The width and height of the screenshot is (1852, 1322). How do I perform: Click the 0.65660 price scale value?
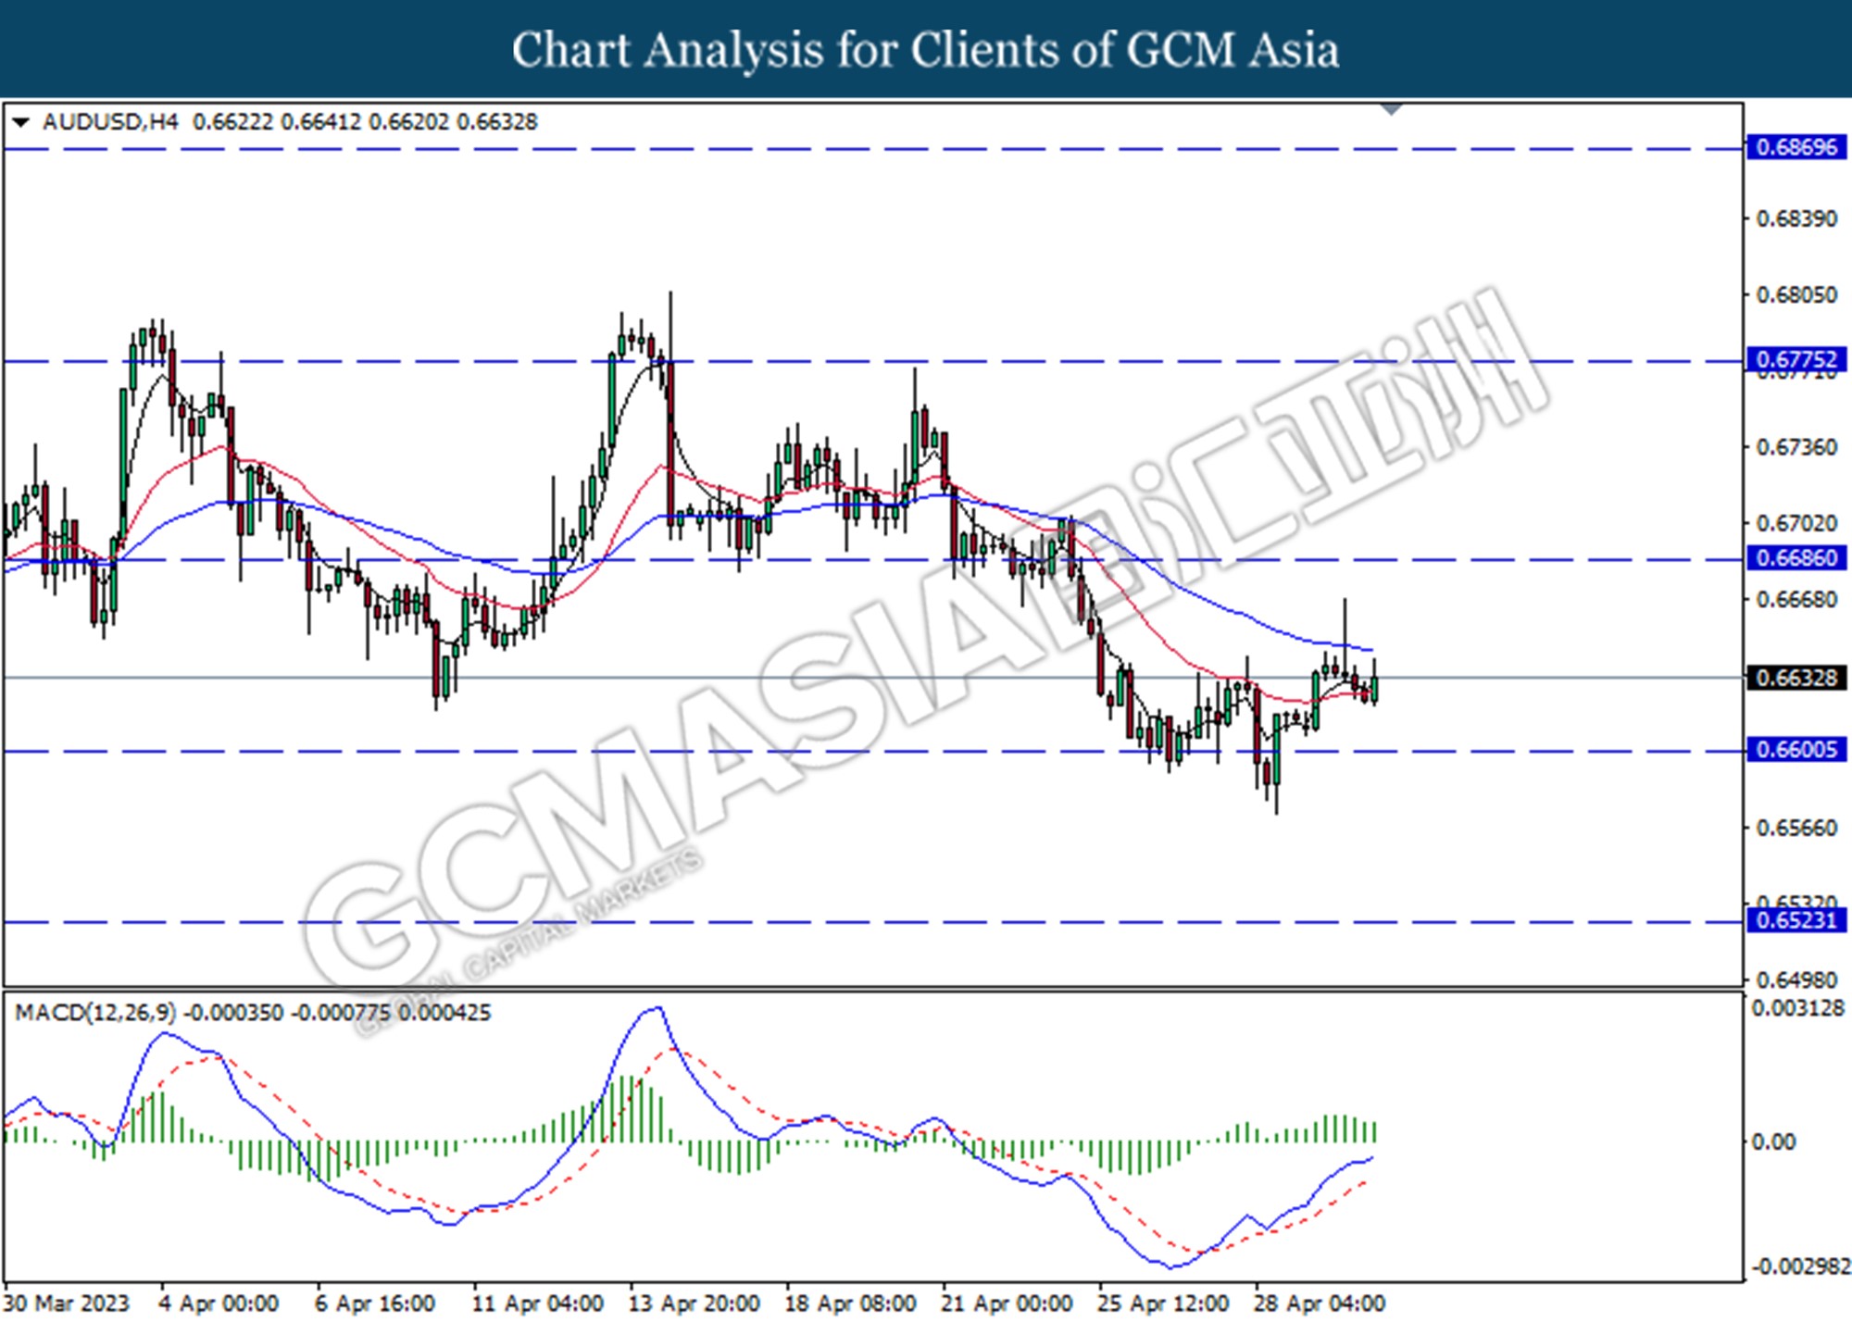[1796, 828]
